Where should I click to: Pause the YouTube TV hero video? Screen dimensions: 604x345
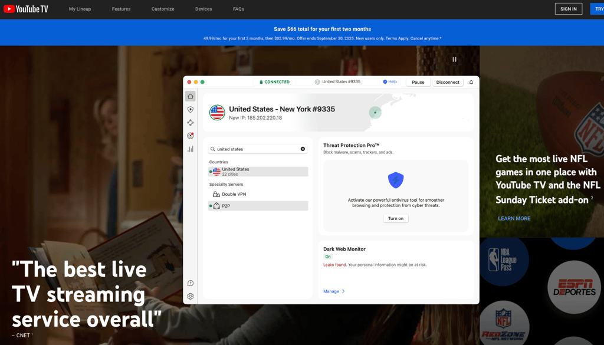[x=455, y=60]
